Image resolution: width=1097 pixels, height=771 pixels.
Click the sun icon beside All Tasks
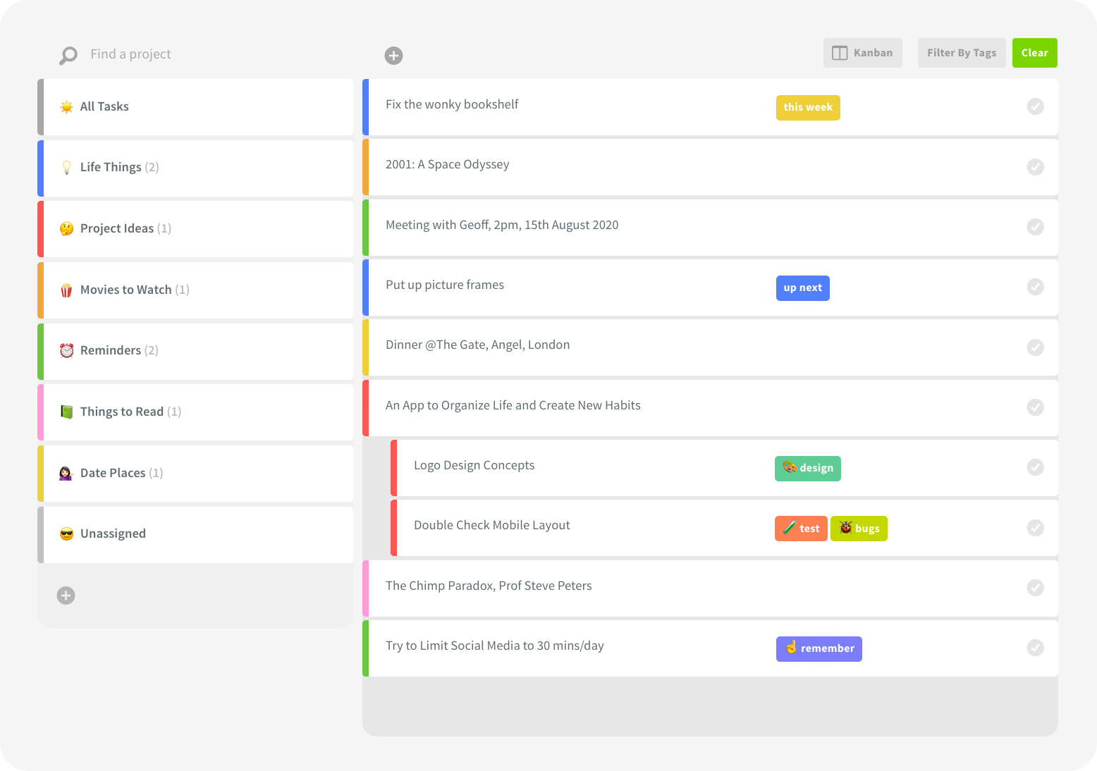[66, 106]
